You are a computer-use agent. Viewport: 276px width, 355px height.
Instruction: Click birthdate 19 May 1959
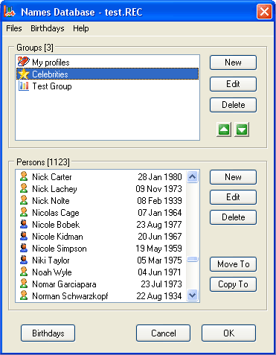point(158,249)
